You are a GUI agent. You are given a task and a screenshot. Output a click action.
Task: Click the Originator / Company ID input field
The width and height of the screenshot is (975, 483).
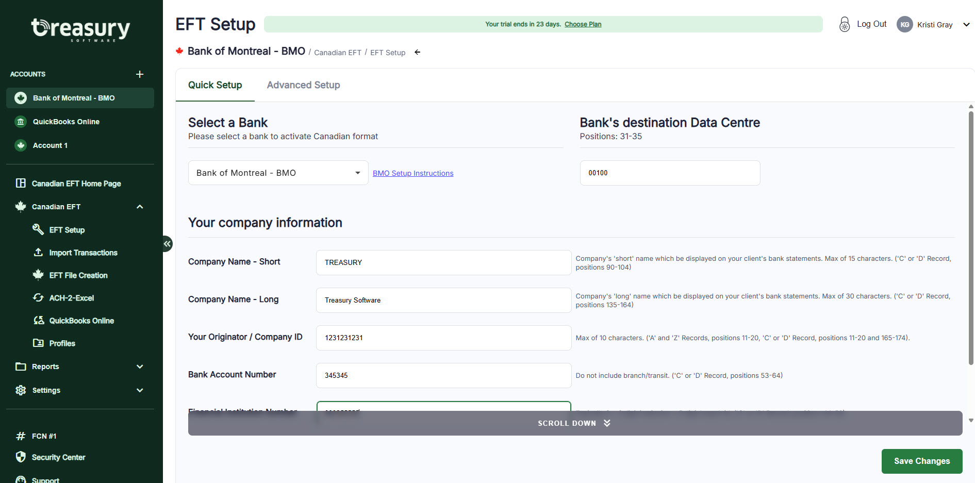(443, 338)
